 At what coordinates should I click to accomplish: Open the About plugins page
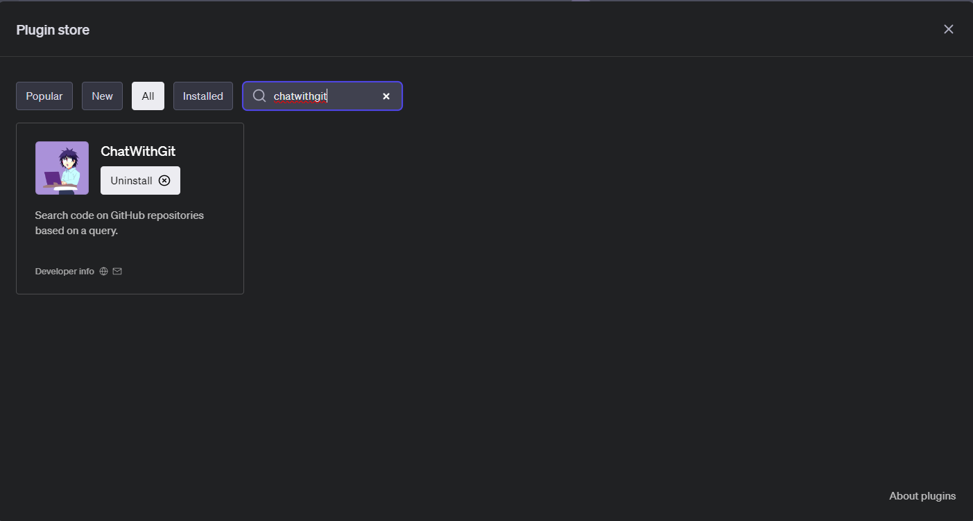click(922, 495)
